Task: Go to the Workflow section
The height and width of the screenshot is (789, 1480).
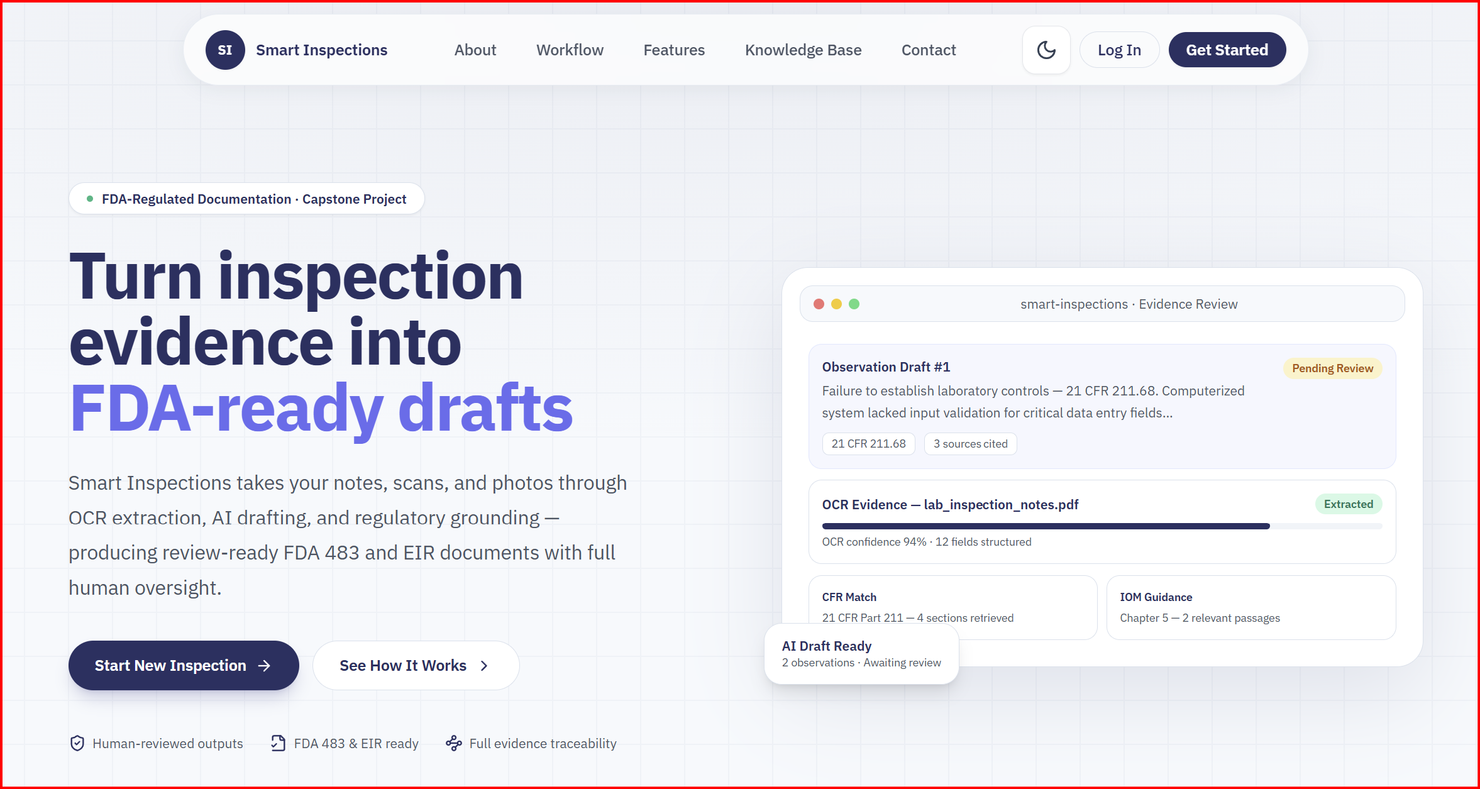Action: [570, 50]
